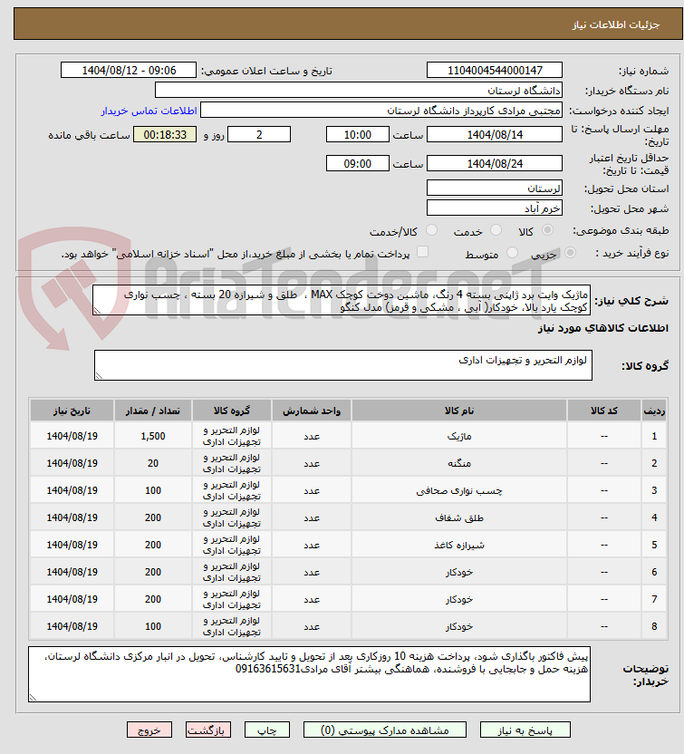
Task: Click the پاسخ به نیاز button
Action: tap(525, 730)
